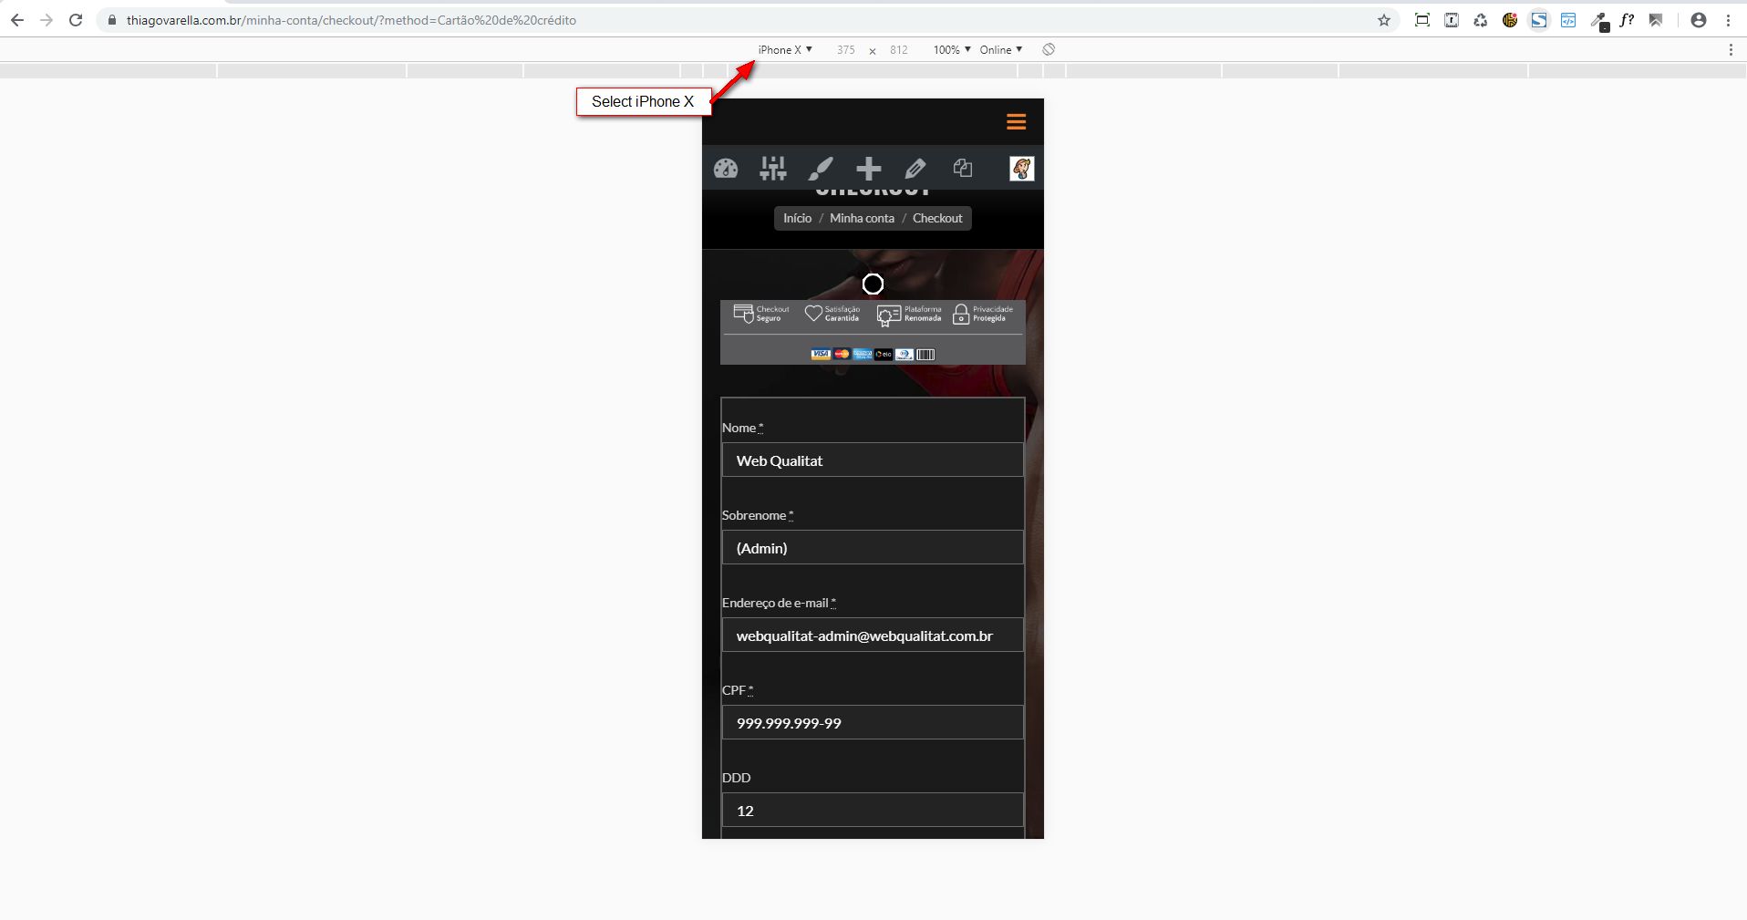
Task: Click the CPF field with 999.999.999-99
Action: pyautogui.click(x=873, y=723)
